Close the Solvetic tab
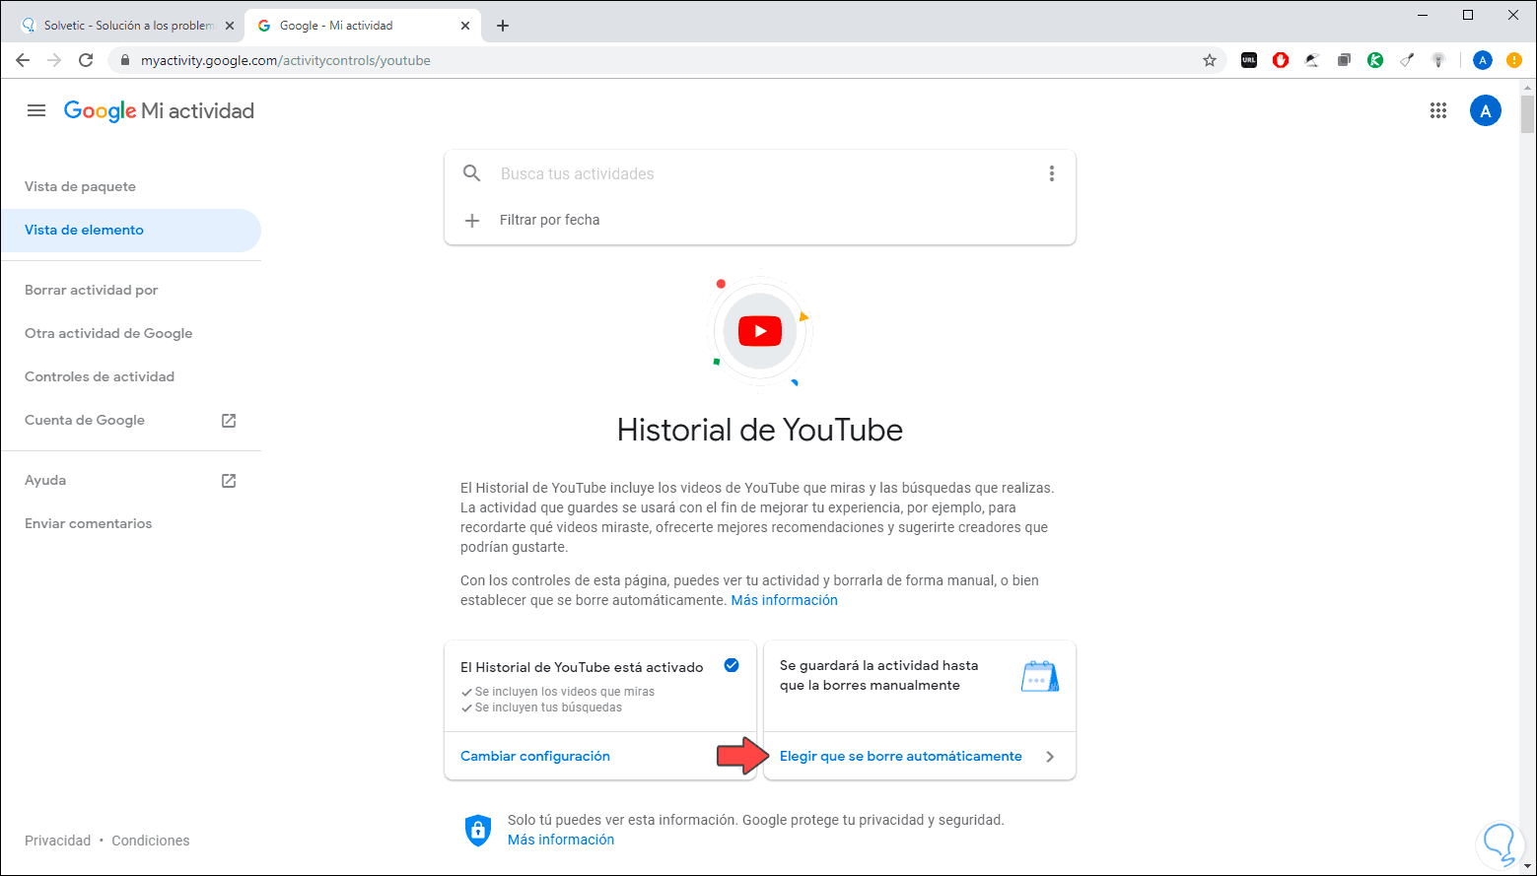This screenshot has width=1537, height=876. (230, 26)
